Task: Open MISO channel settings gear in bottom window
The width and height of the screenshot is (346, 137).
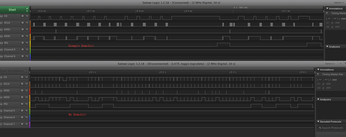Action: 22,91
